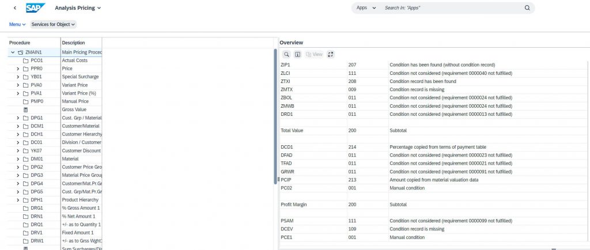
Task: Select the DRD1 condition row
Action: 434,114
